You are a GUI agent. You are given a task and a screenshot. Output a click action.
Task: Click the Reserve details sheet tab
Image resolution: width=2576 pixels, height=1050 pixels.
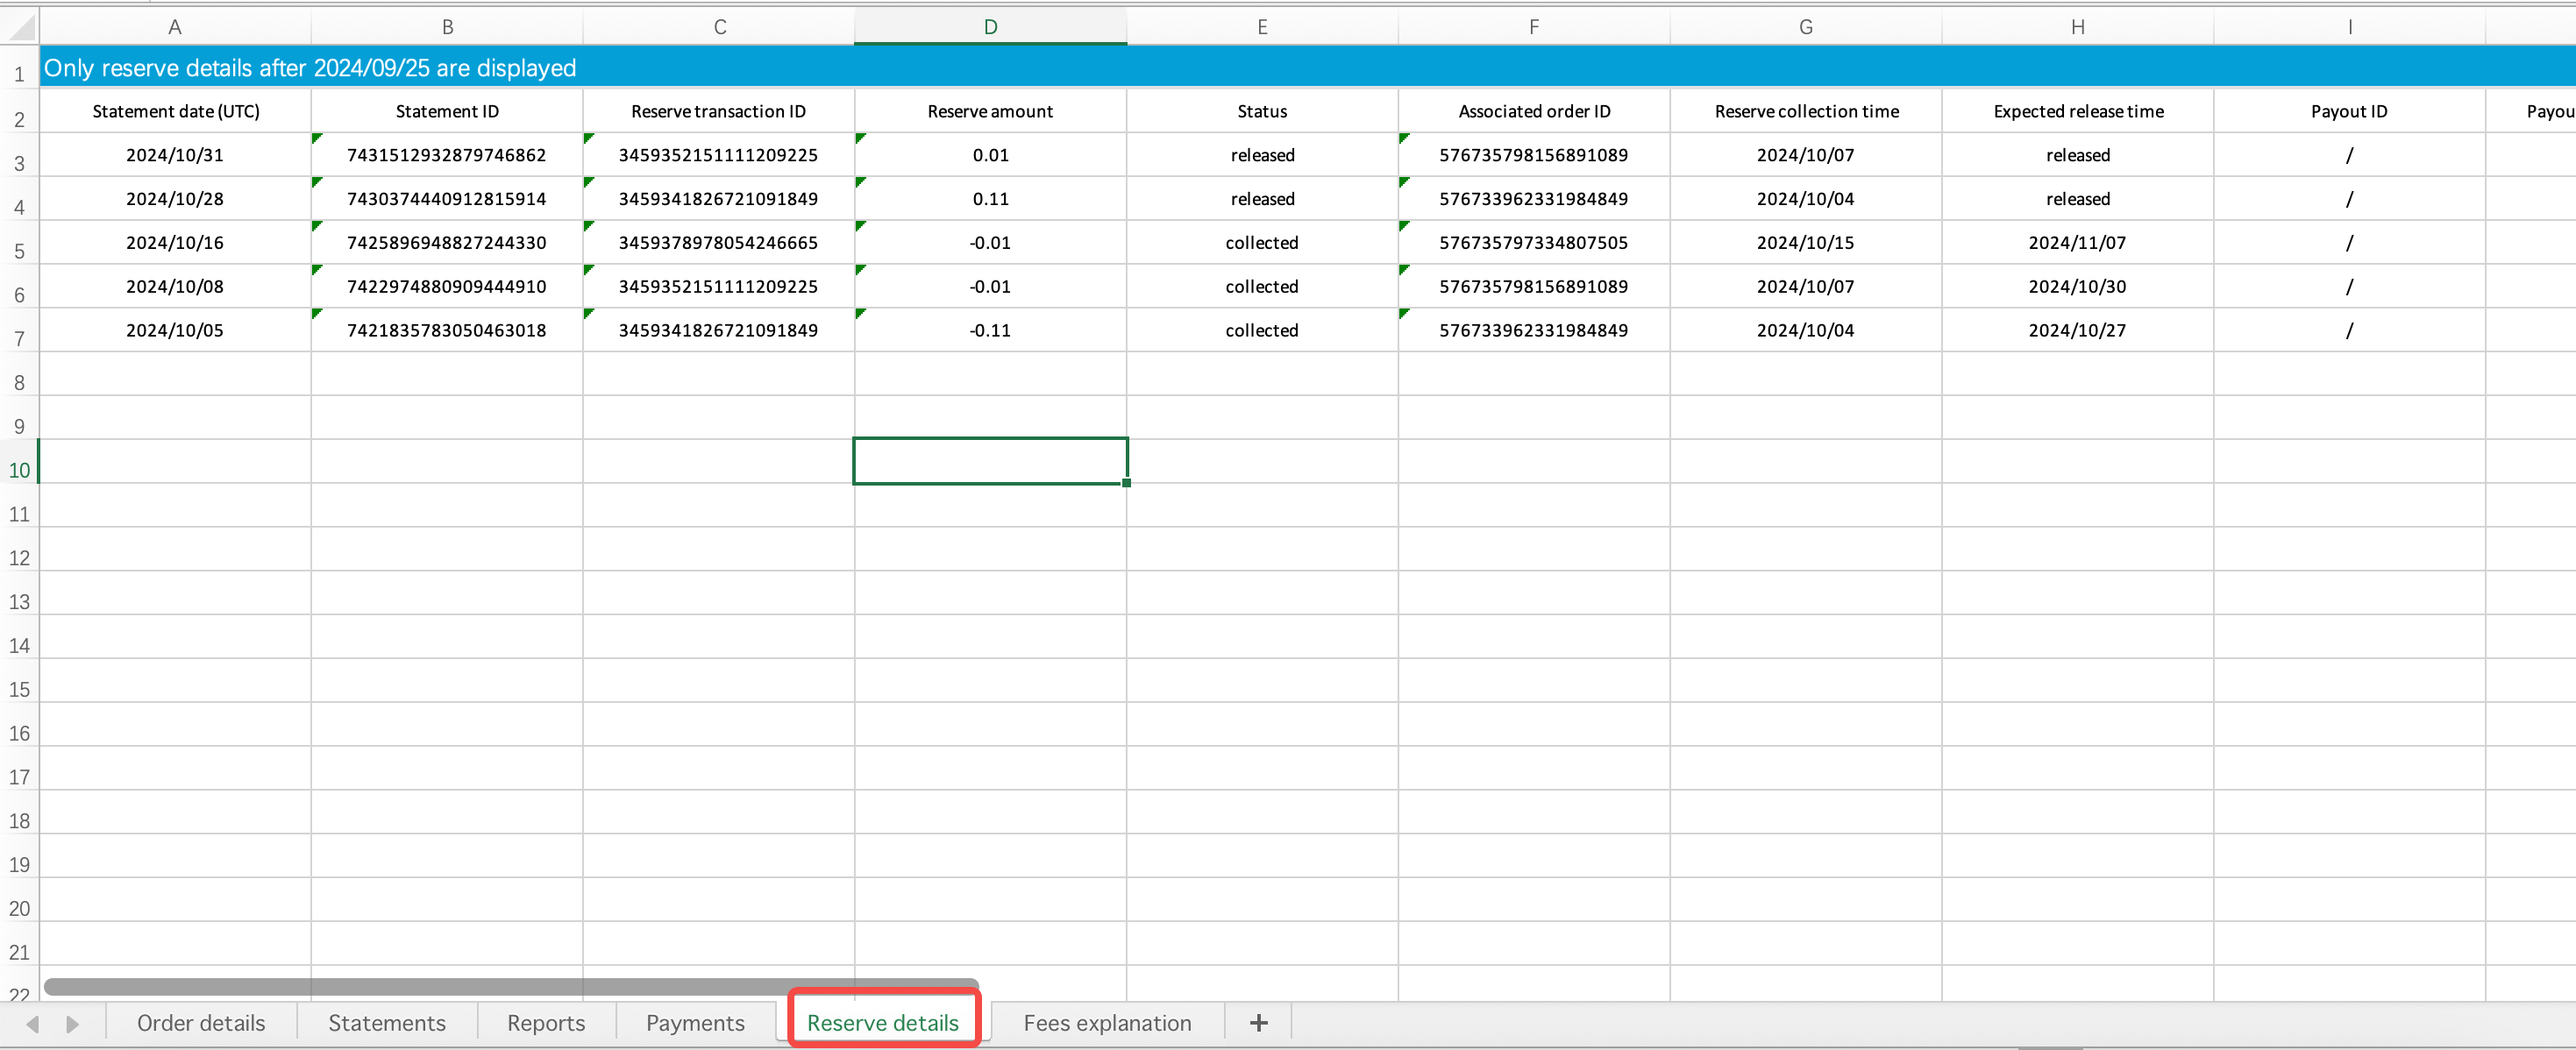point(882,1022)
